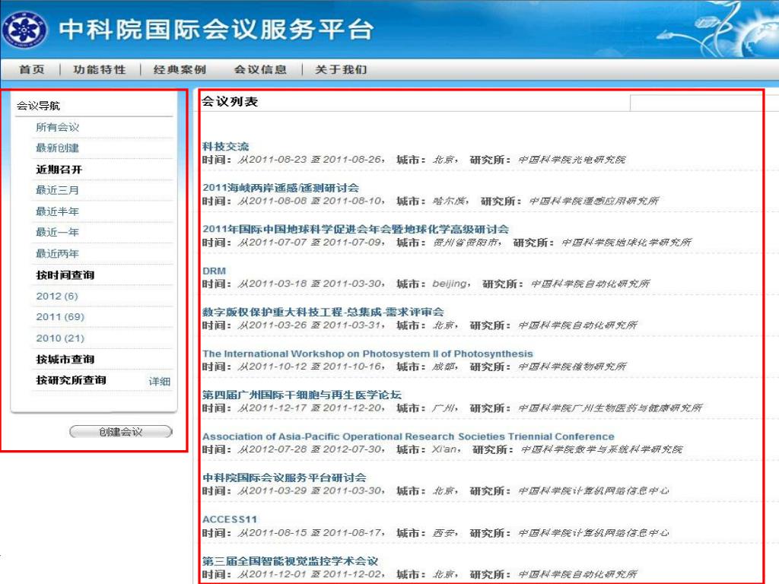Click the 创建会议 button

point(121,432)
